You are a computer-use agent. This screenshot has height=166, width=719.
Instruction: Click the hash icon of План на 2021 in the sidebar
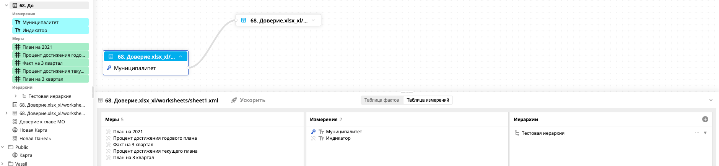pos(18,47)
